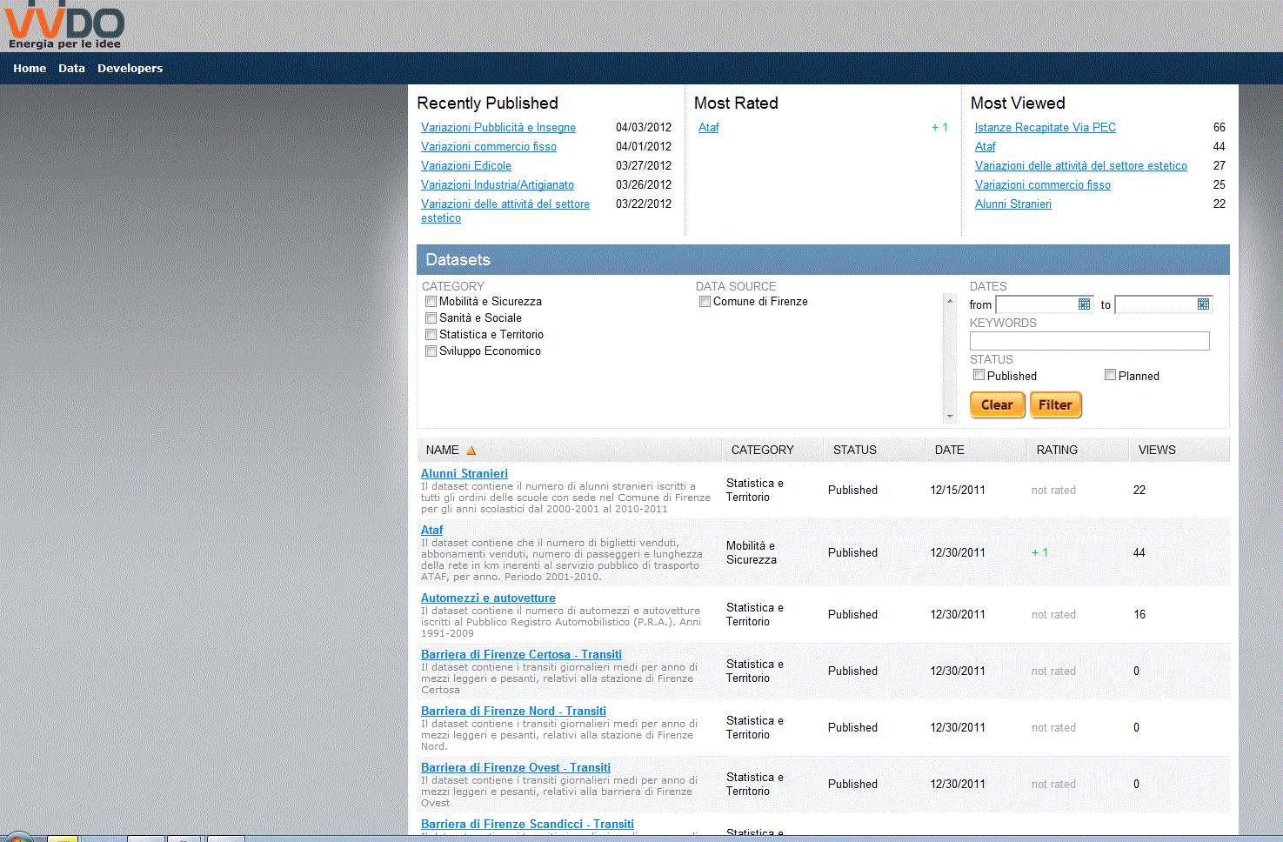1283x842 pixels.
Task: Open Istanze Recapitate Via PEC link
Action: pyautogui.click(x=1045, y=128)
